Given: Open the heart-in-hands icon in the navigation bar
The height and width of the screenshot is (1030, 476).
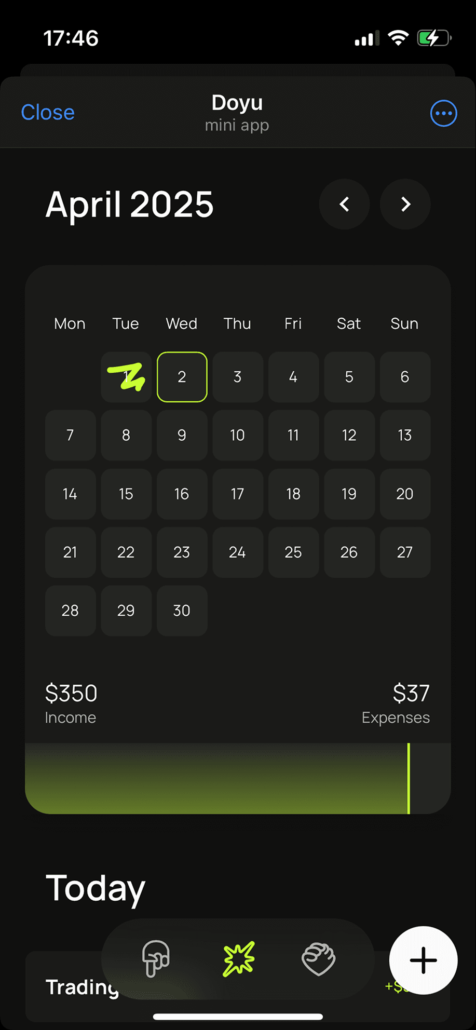Looking at the screenshot, I should click(x=318, y=958).
